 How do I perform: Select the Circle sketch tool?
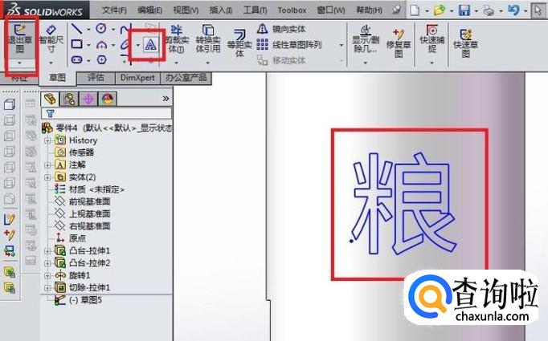[x=101, y=29]
